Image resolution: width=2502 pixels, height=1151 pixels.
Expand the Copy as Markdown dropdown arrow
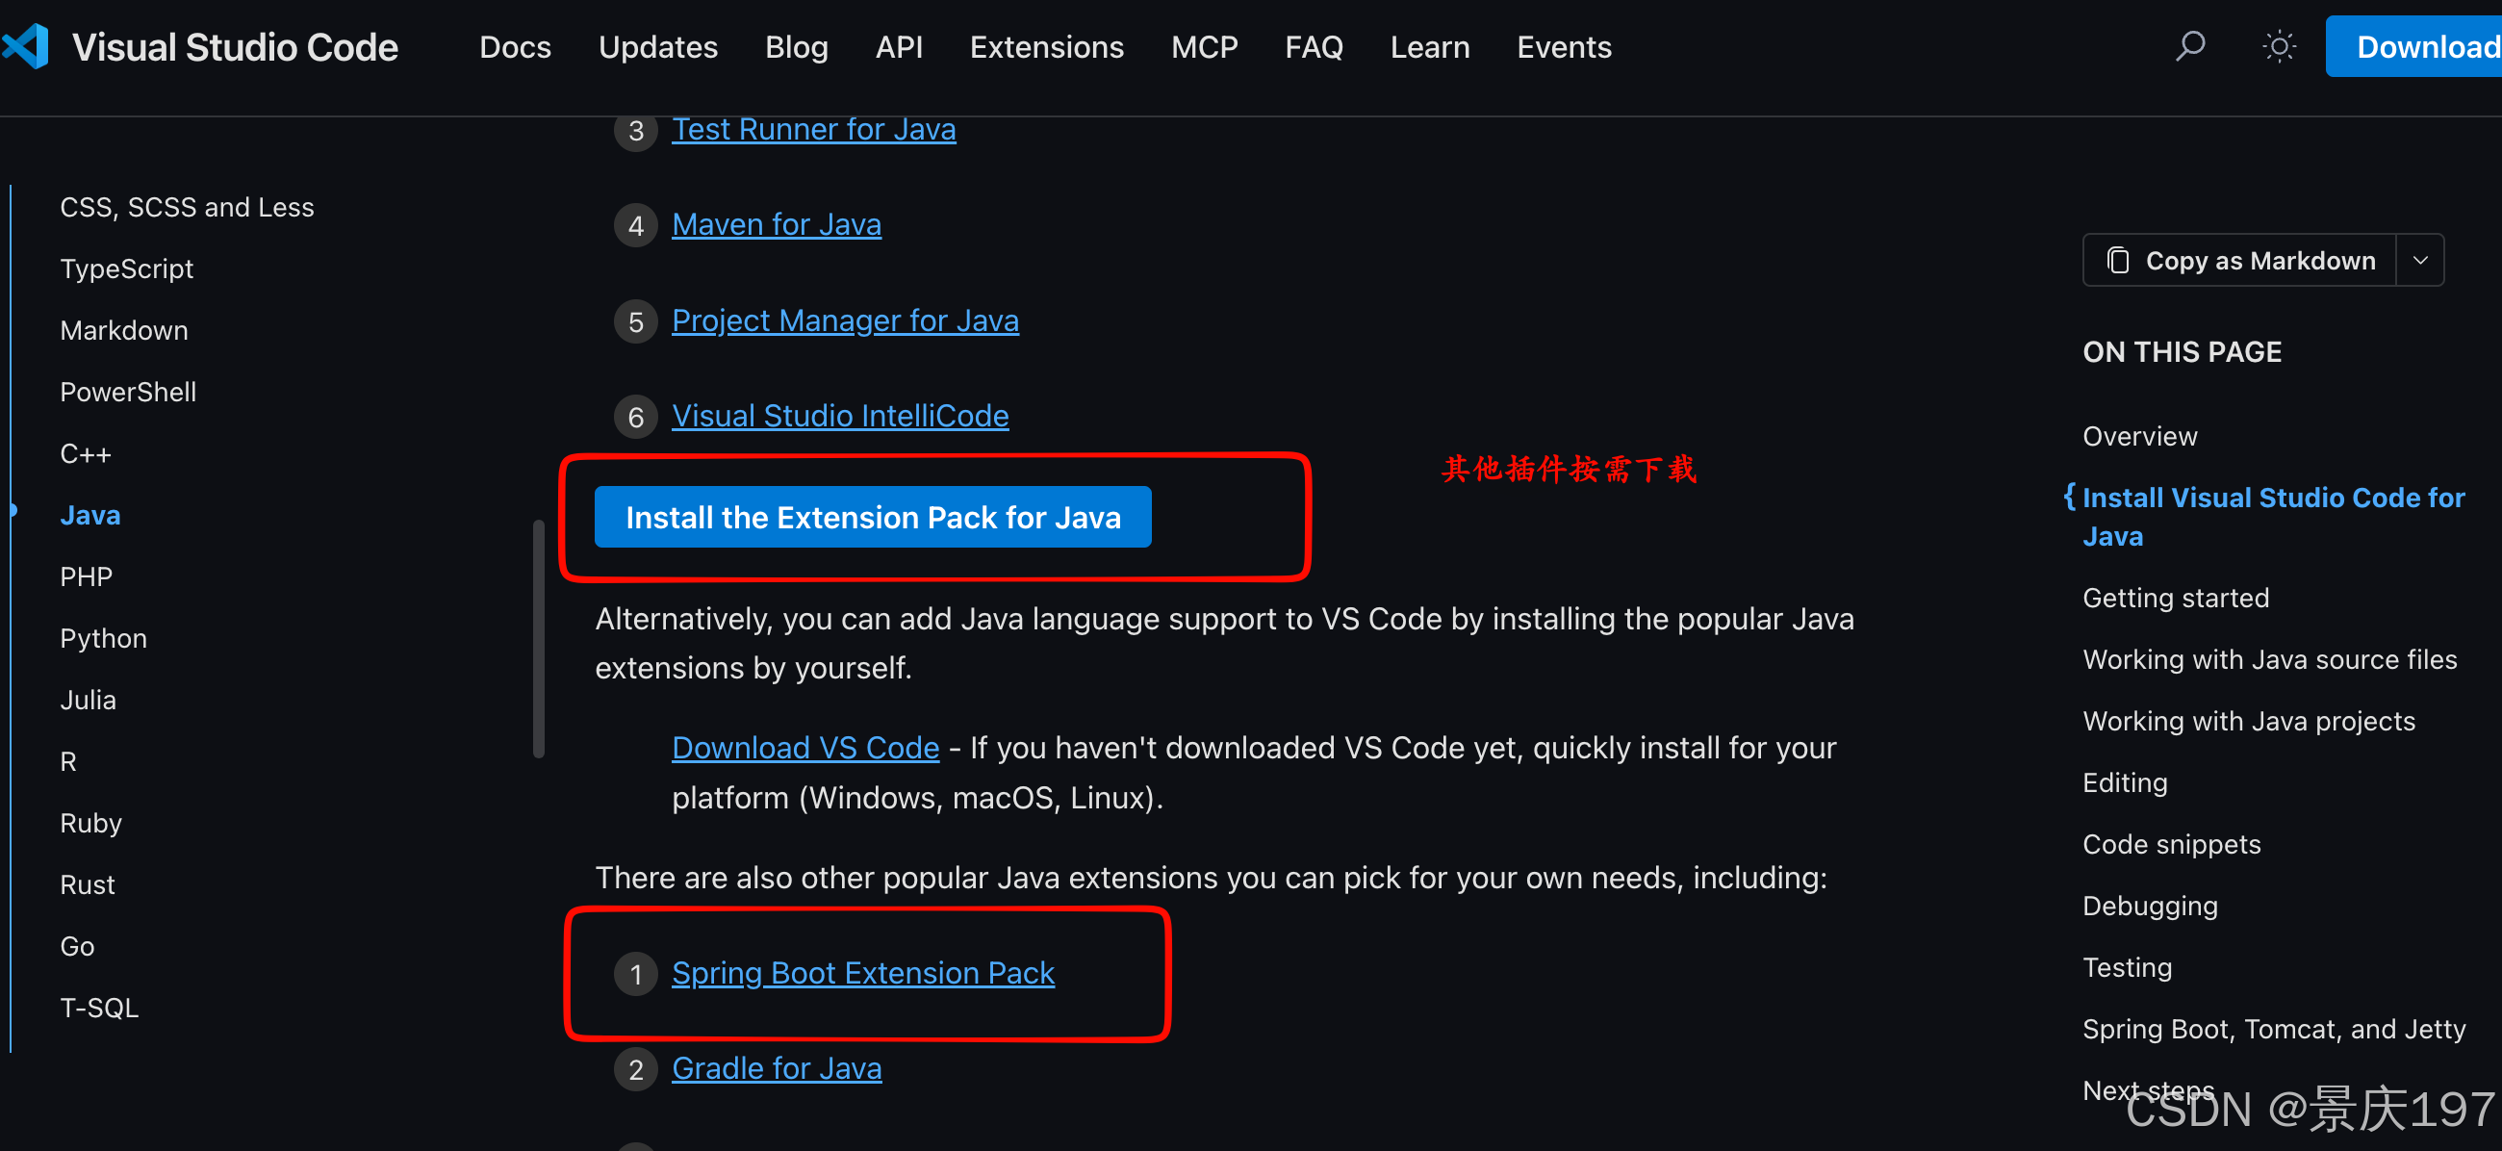pos(2419,260)
